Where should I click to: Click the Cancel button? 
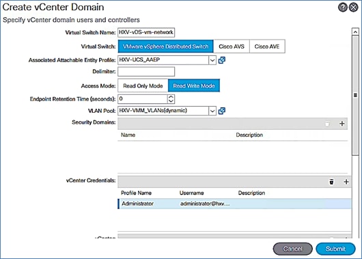[292, 249]
